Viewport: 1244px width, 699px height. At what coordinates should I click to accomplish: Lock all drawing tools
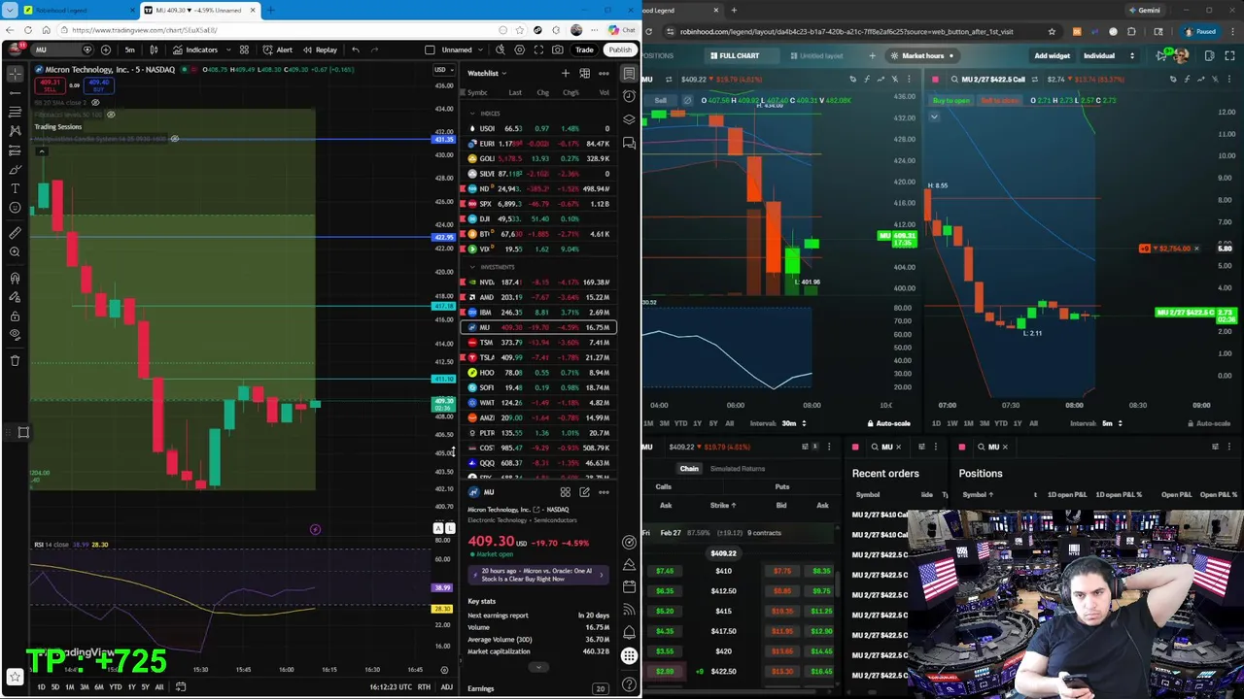(x=15, y=316)
